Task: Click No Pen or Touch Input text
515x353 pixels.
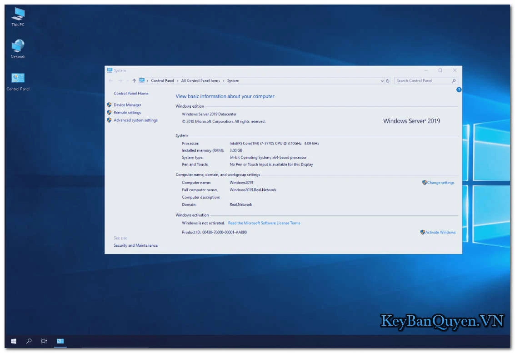Action: (x=271, y=165)
